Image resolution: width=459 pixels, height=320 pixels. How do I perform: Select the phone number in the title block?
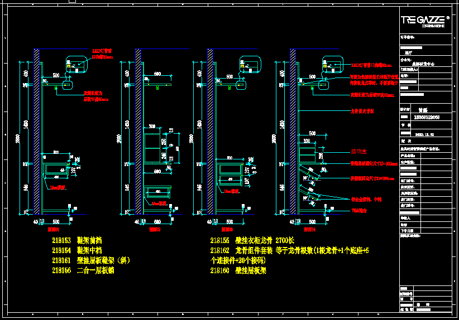click(x=427, y=117)
